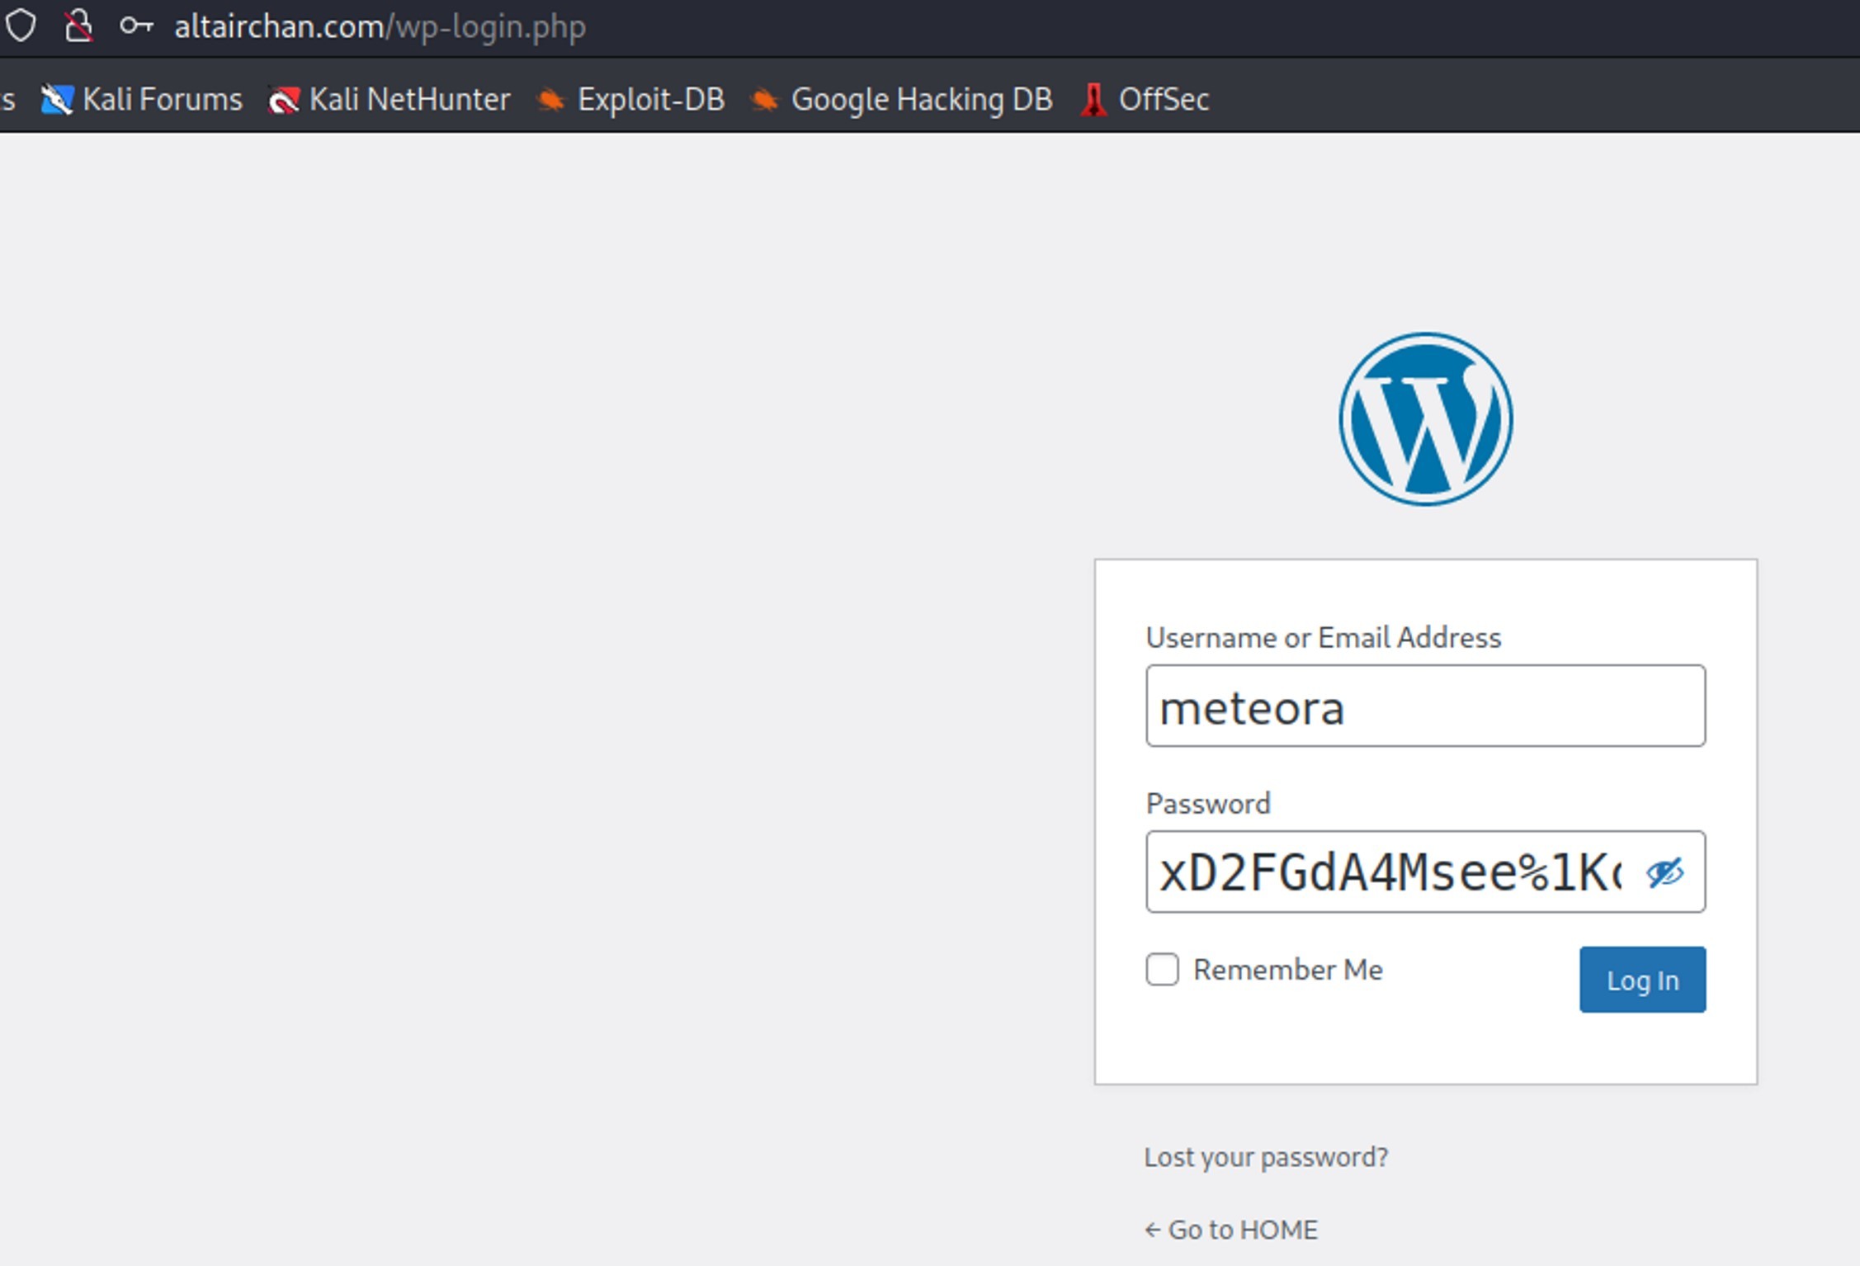Click the Password field label

coord(1208,804)
